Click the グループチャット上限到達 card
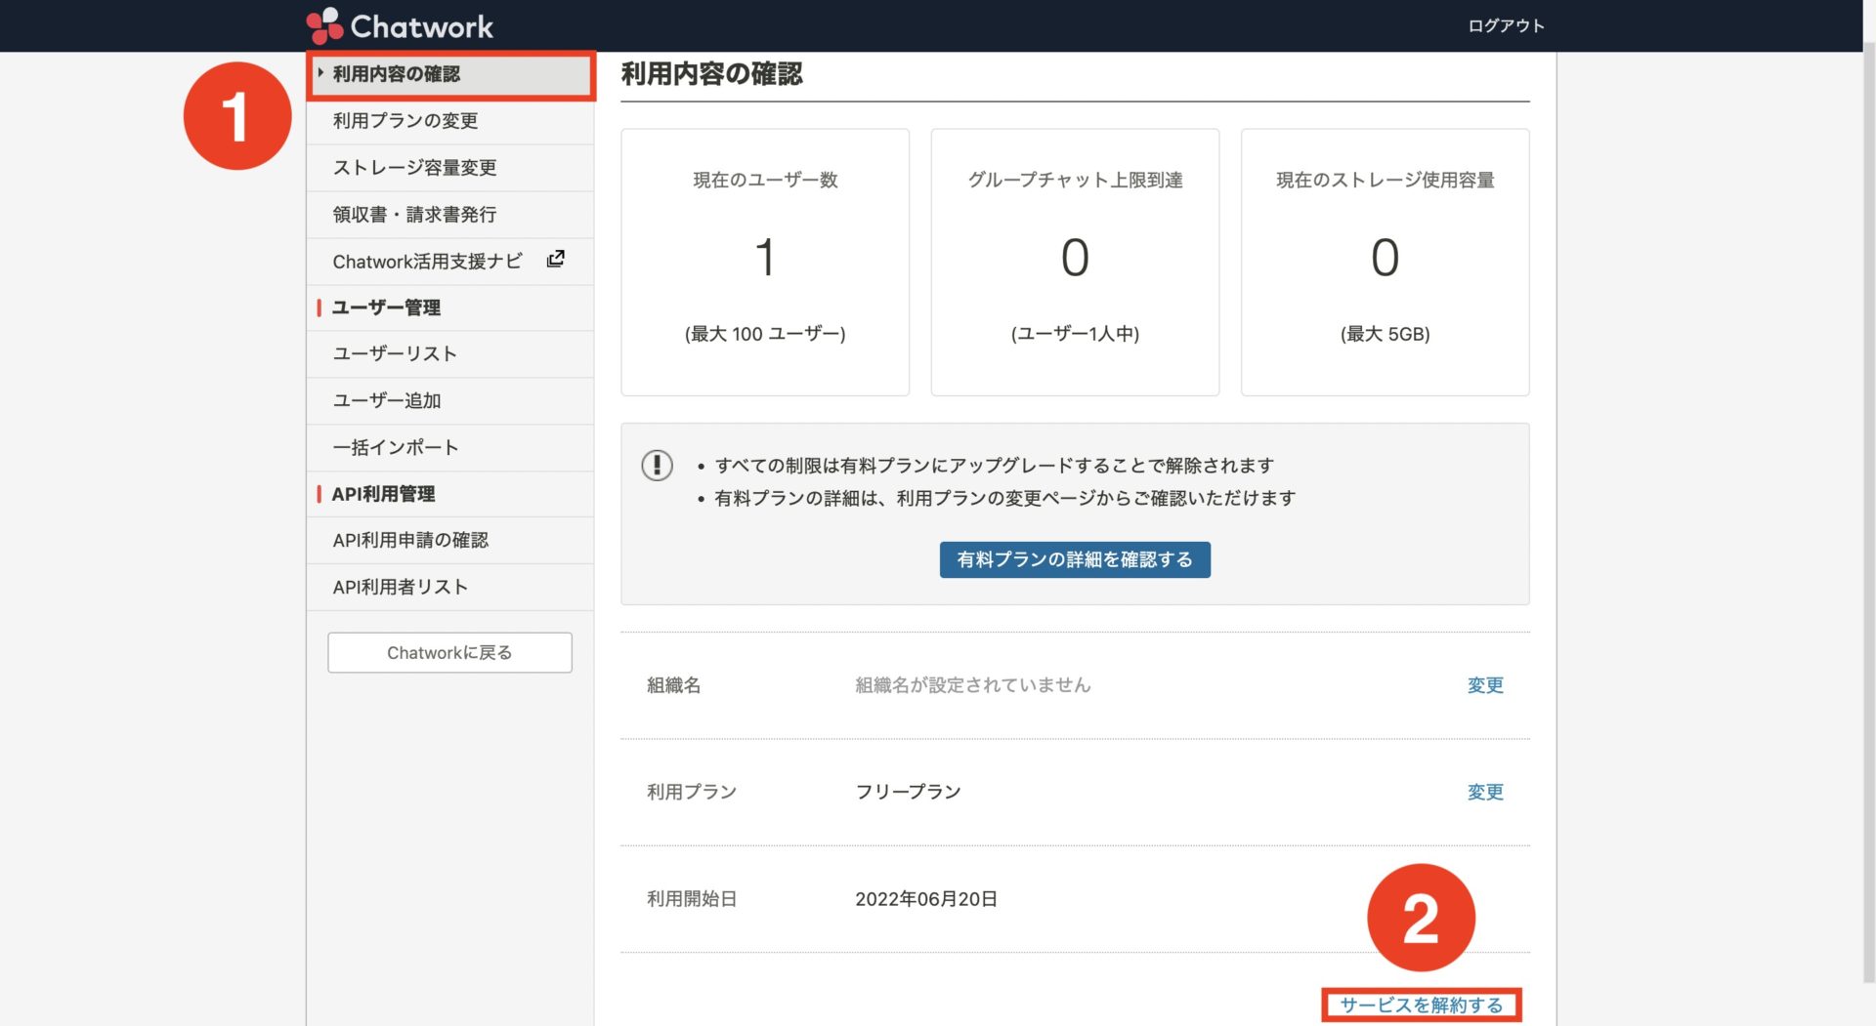Image resolution: width=1876 pixels, height=1026 pixels. click(1075, 262)
